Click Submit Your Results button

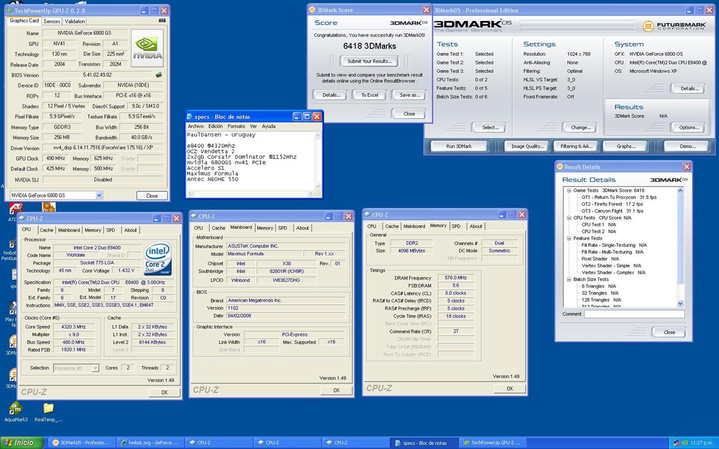pyautogui.click(x=370, y=61)
